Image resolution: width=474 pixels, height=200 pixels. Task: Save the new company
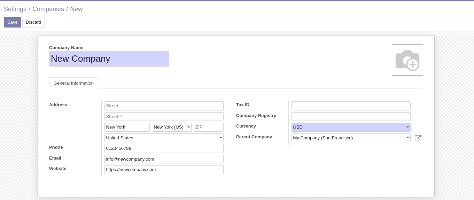coord(13,22)
